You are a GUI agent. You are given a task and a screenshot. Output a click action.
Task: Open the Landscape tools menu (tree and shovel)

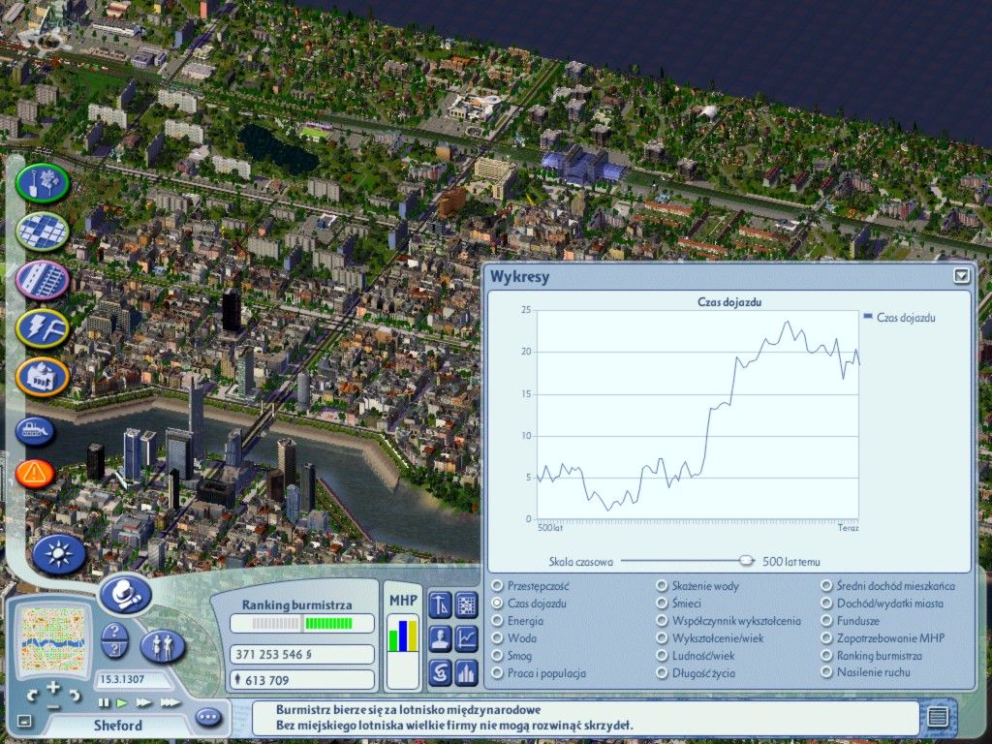(43, 183)
